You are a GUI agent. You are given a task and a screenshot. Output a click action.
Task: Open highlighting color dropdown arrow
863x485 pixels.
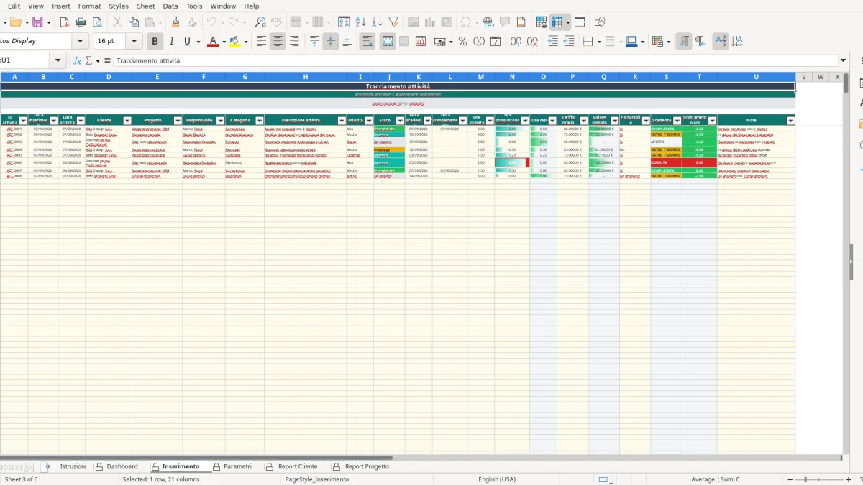tap(246, 42)
